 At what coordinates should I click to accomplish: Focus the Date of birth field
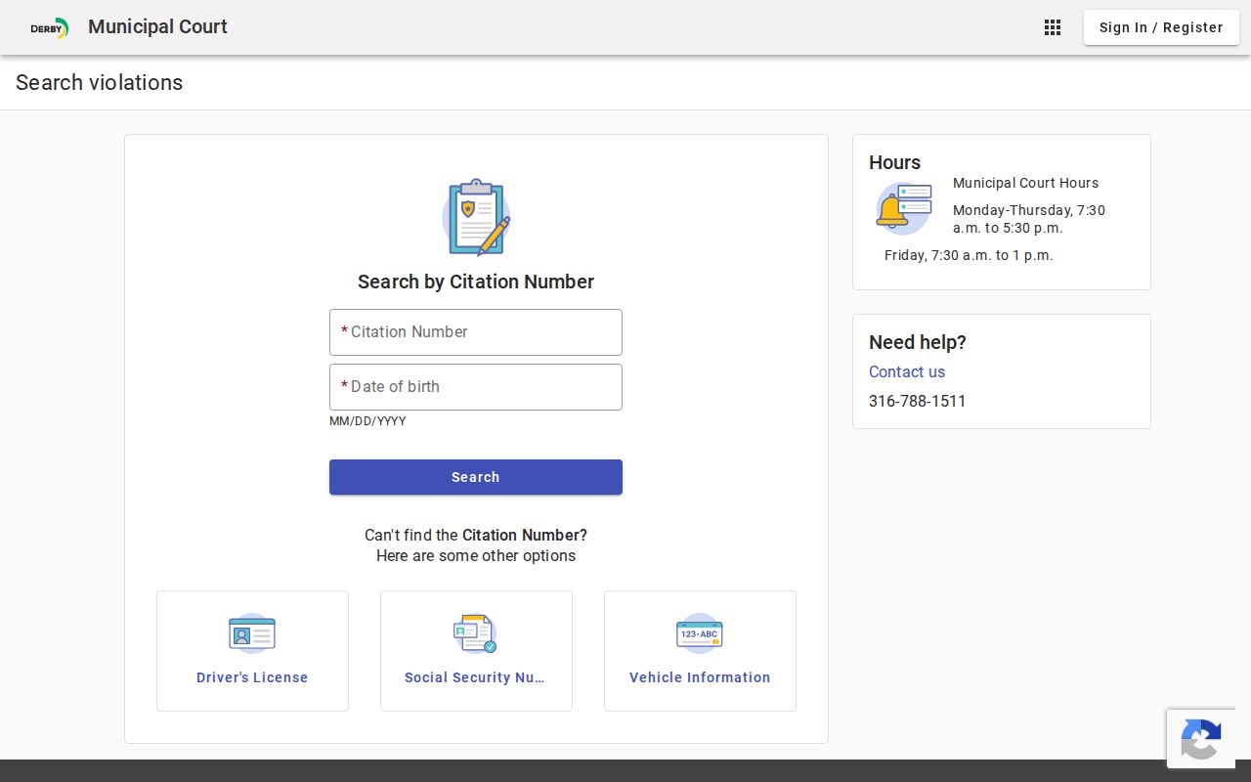tap(476, 387)
